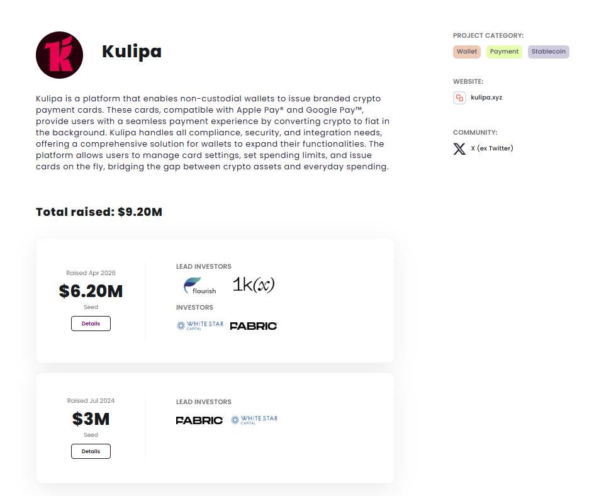The height and width of the screenshot is (496, 599).
Task: Open Kulipa's X (ex Twitter) profile
Action: [492, 149]
